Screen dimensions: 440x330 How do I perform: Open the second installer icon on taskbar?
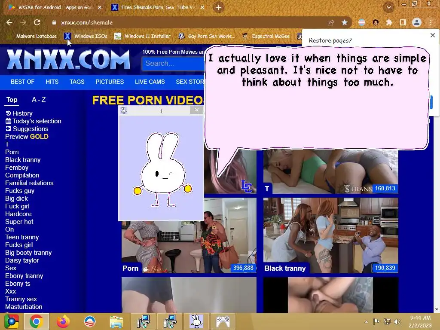(x=170, y=321)
